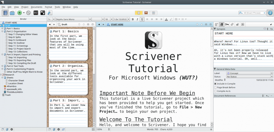Screen dimensions: 274x132
Task: Open the Collections folder icon
Action: pyautogui.click(x=12, y=13)
